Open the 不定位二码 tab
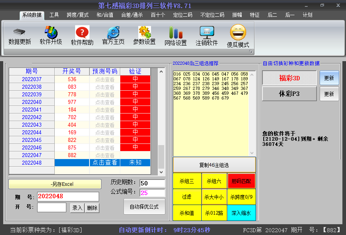Viewport: 346px width, 235px height. pyautogui.click(x=212, y=15)
